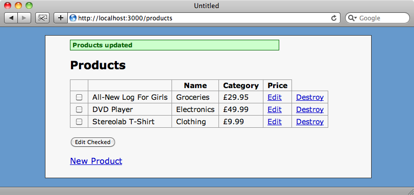Focus the Google search field
This screenshot has height=195, width=414.
(x=377, y=18)
